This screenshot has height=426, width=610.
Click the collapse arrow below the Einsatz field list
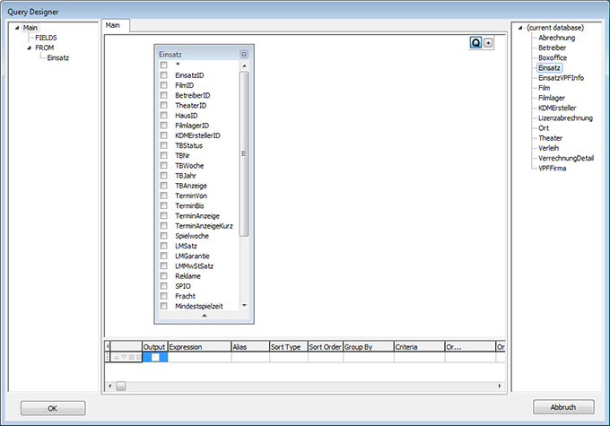point(203,316)
